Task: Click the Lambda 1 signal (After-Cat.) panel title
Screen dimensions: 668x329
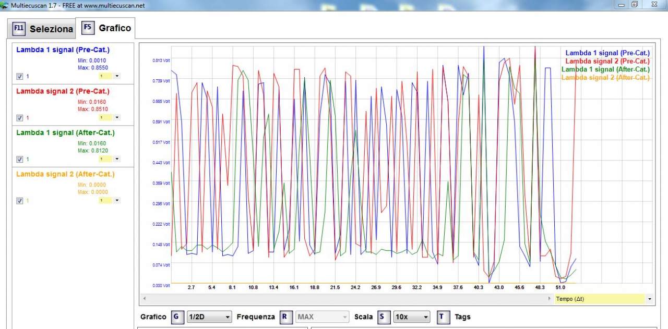Action: coord(65,132)
